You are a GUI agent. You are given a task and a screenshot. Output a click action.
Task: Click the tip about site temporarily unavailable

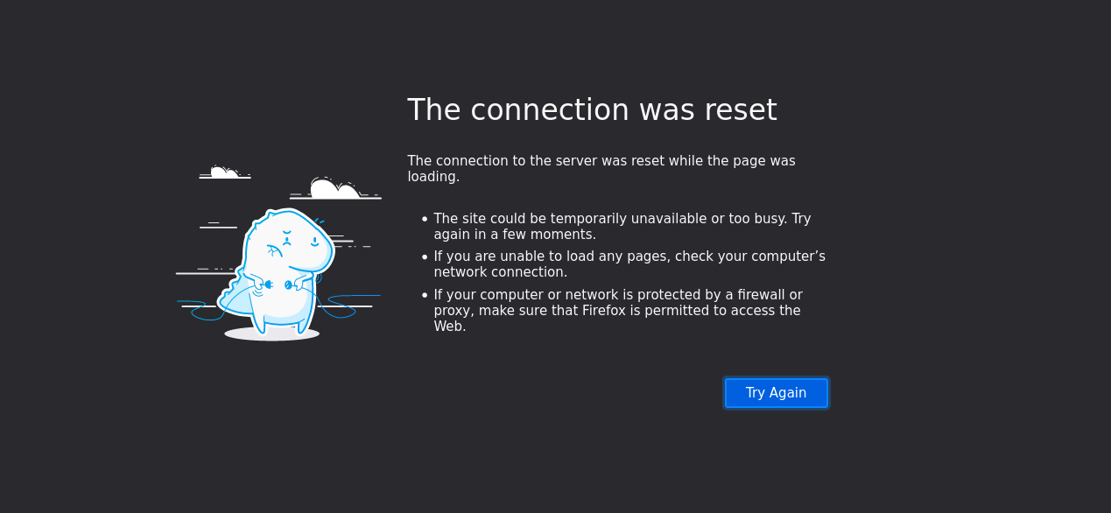(622, 227)
